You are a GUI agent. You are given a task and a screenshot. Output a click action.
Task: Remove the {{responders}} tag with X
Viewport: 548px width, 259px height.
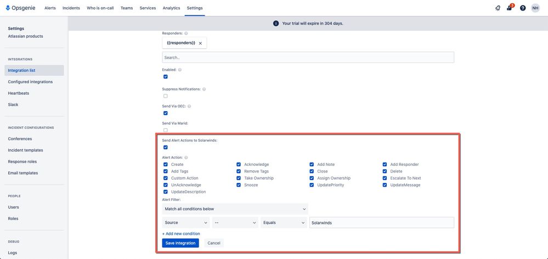(200, 43)
